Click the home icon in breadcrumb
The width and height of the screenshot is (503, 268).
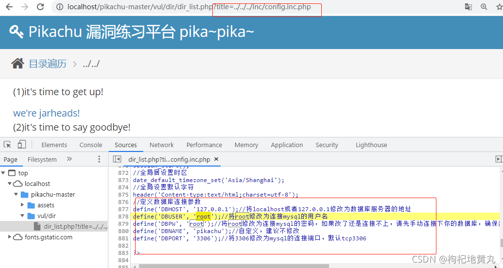tap(17, 64)
